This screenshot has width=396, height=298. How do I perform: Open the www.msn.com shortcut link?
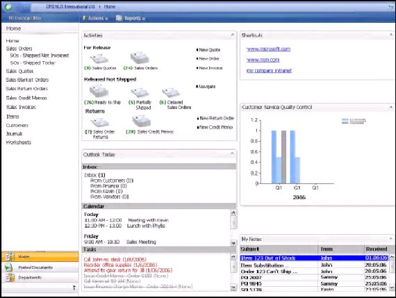coord(263,60)
